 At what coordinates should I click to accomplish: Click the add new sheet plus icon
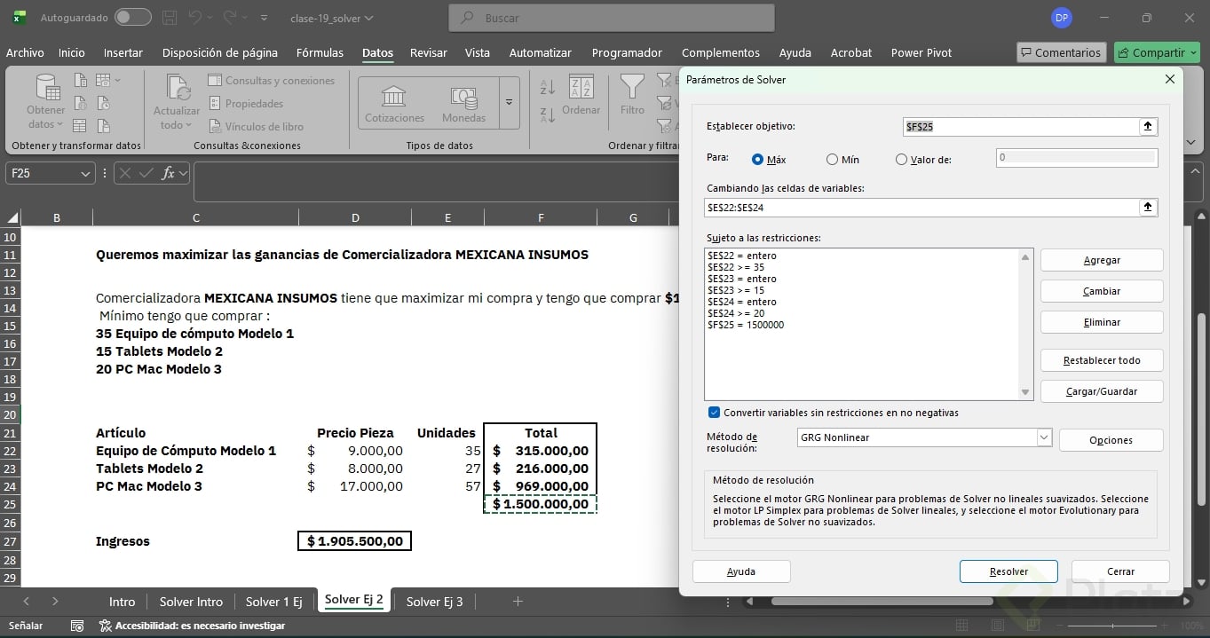518,602
